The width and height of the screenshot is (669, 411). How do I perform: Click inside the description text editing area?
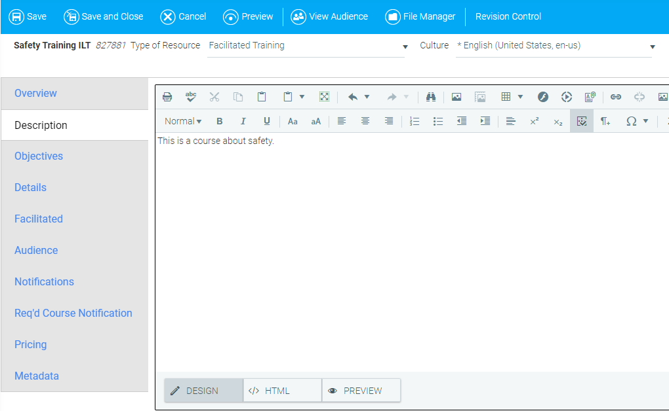click(x=412, y=251)
